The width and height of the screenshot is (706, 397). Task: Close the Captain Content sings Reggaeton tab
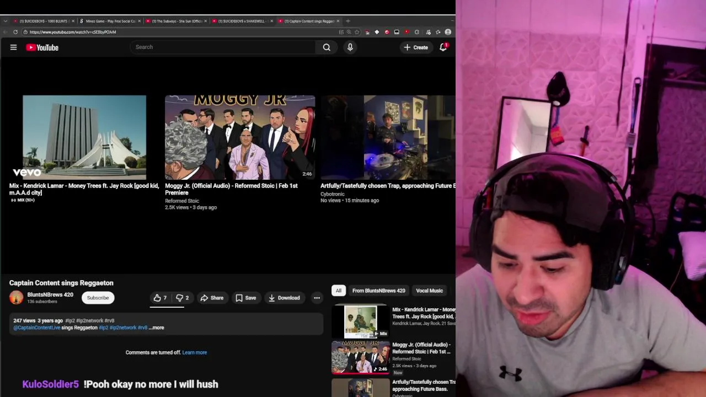[338, 21]
